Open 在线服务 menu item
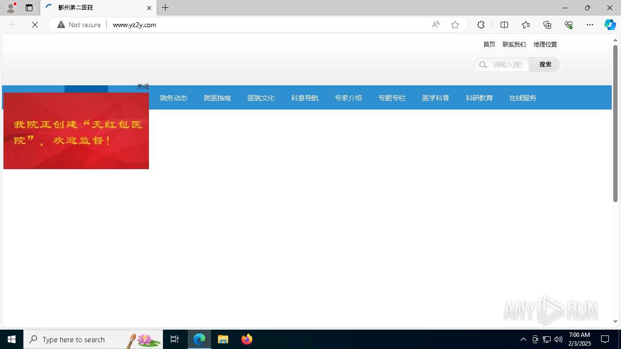621x349 pixels. click(523, 98)
